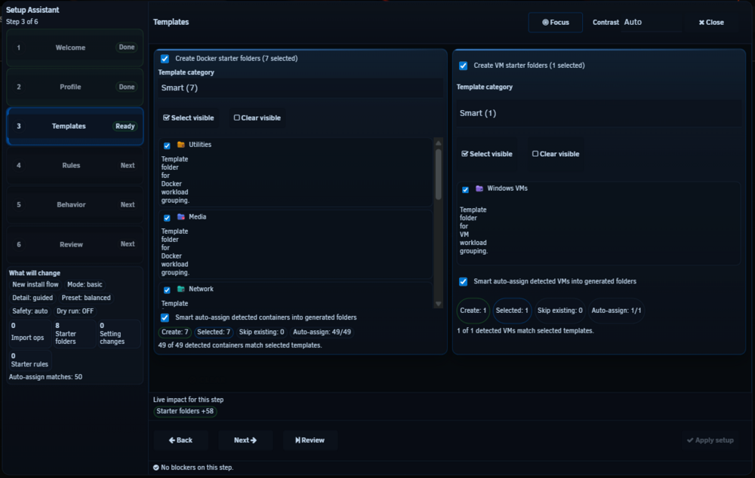
Task: Click Clear visible in VM panel
Action: [556, 154]
